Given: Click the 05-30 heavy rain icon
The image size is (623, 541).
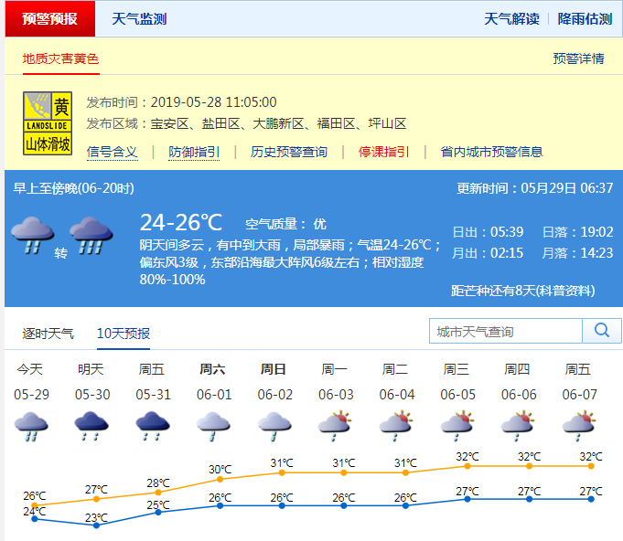Looking at the screenshot, I should (90, 425).
